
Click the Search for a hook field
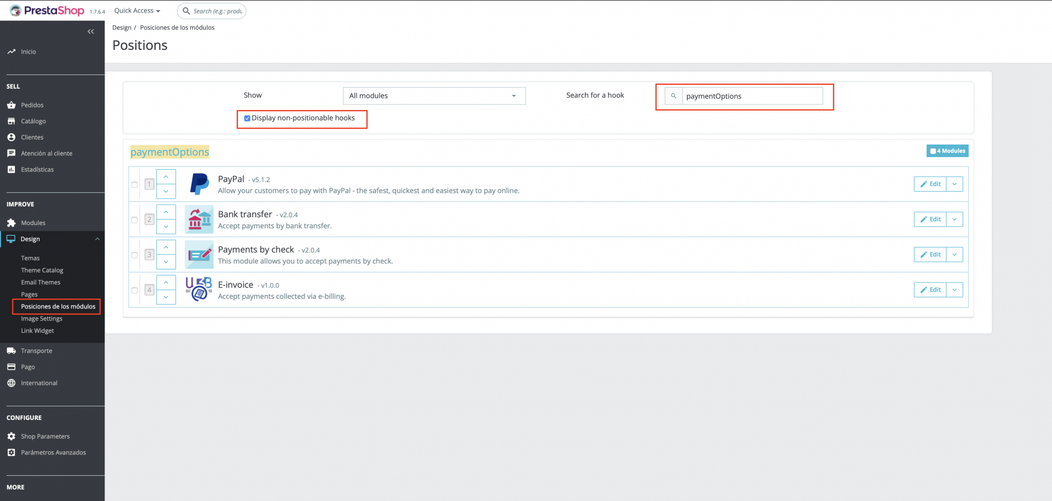pos(752,96)
